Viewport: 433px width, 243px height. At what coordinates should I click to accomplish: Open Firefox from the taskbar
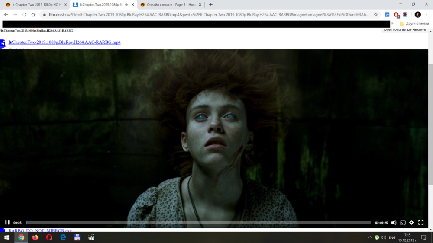coord(35,237)
